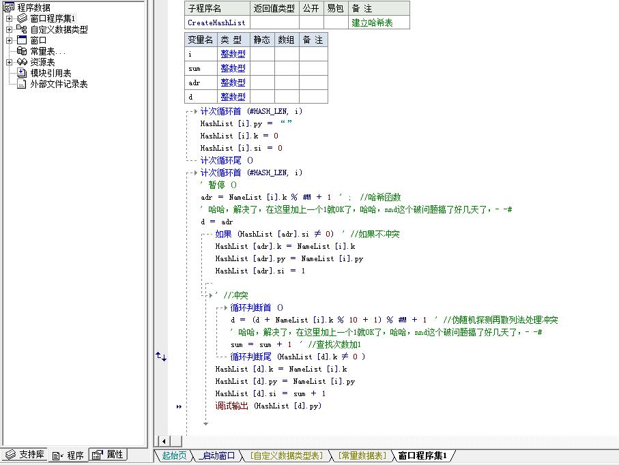Click the 暂停 () commented line
This screenshot has height=465, width=619.
click(x=218, y=185)
